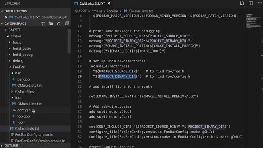
Task: Click the file icon beside FooBarConfig.cmake.in
Action: tap(12, 135)
